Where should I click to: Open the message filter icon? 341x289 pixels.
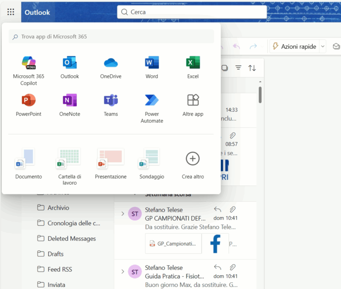coord(238,68)
